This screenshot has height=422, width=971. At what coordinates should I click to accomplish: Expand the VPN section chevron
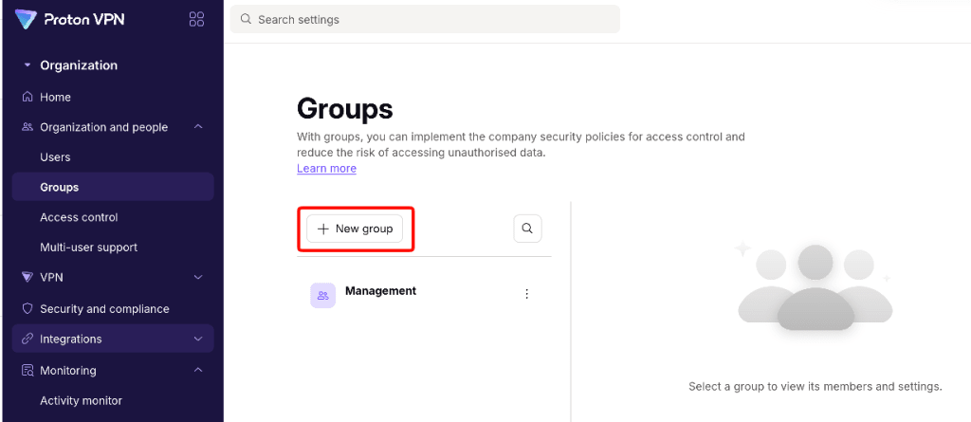(198, 277)
